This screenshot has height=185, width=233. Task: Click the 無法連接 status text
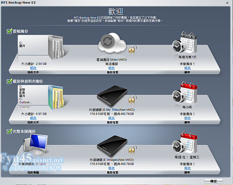click(x=111, y=64)
